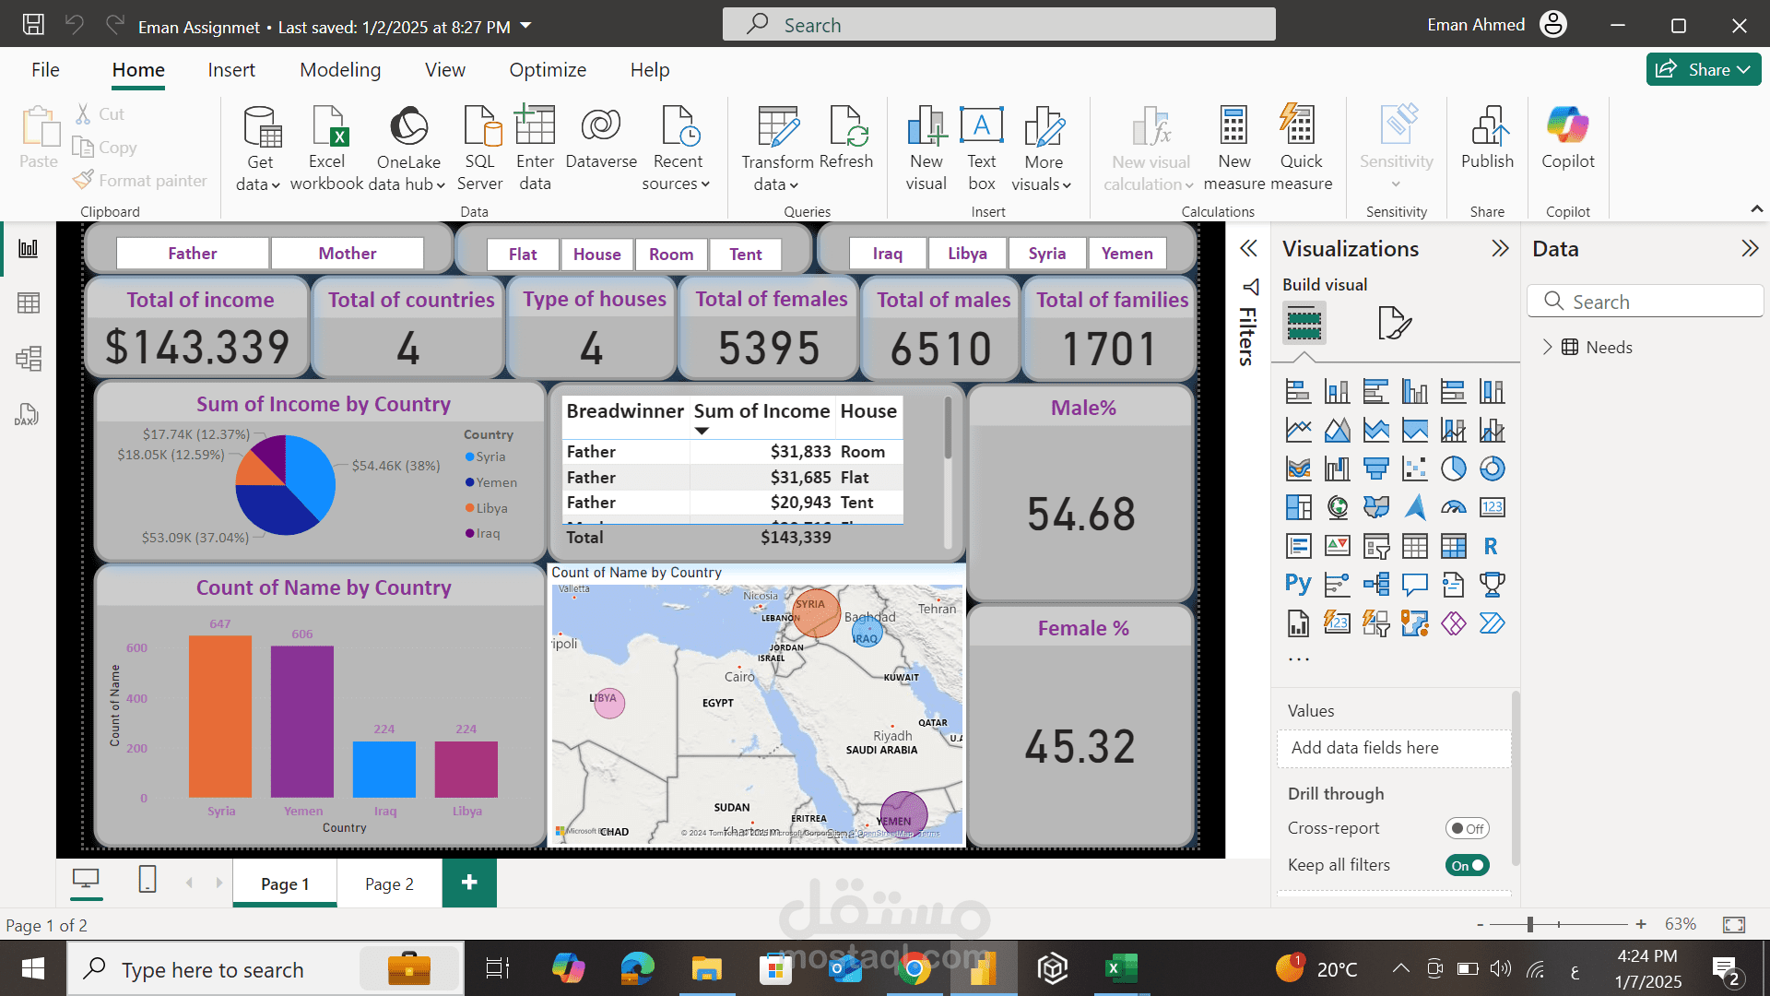Choose the funnel chart visual icon
1770x996 pixels.
point(1375,468)
